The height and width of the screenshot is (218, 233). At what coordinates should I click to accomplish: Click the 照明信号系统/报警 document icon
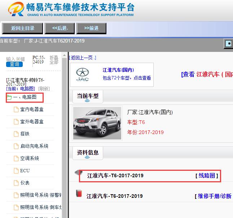[x=16, y=195]
